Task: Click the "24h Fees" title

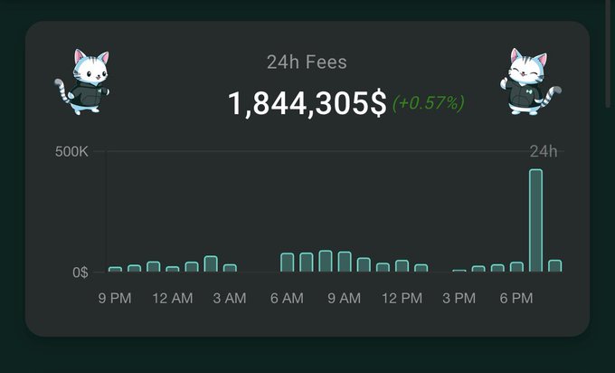Action: (x=307, y=62)
